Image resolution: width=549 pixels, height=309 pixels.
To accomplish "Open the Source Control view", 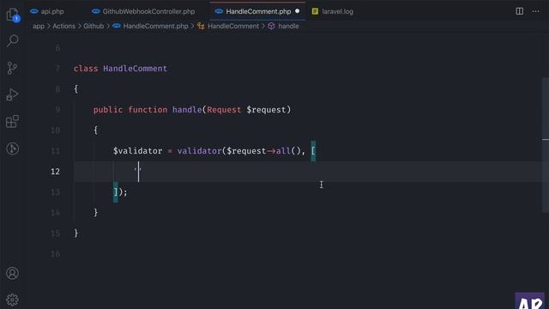I will coord(13,68).
